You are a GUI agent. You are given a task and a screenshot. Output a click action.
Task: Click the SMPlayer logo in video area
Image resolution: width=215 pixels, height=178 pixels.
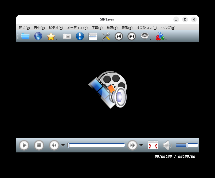pos(108,90)
